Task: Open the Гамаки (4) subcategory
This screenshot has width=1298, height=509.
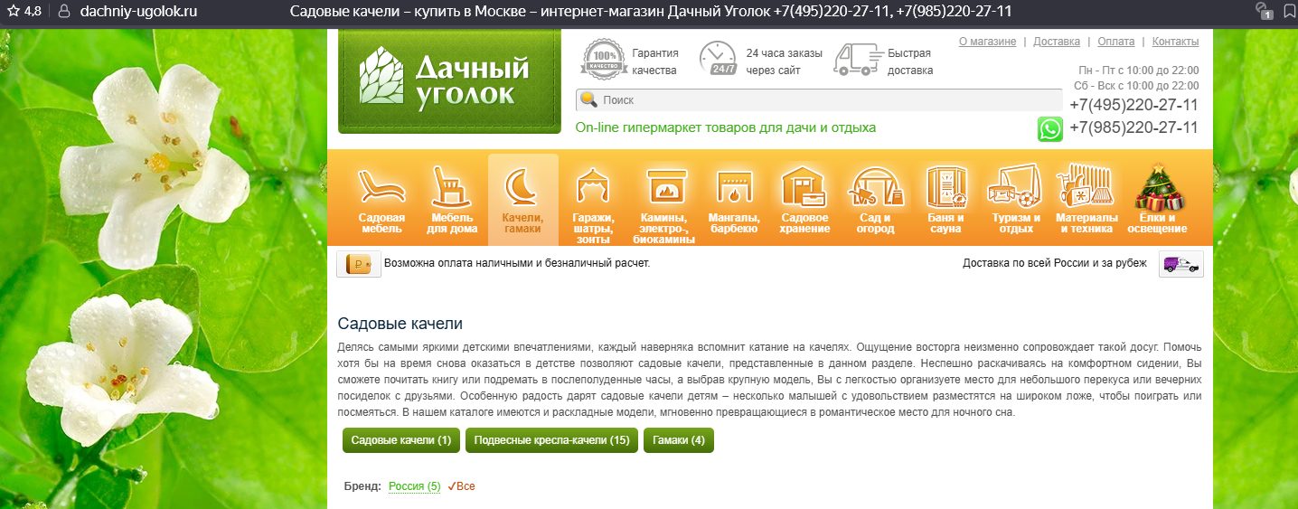Action: 678,441
